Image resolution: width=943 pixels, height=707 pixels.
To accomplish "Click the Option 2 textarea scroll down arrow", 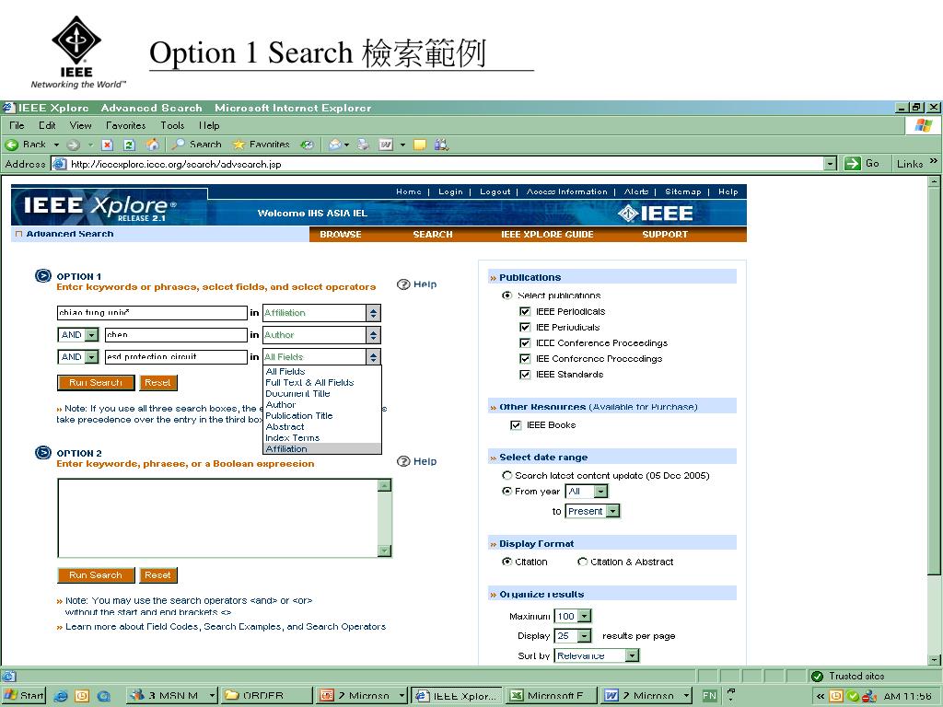I will point(385,551).
